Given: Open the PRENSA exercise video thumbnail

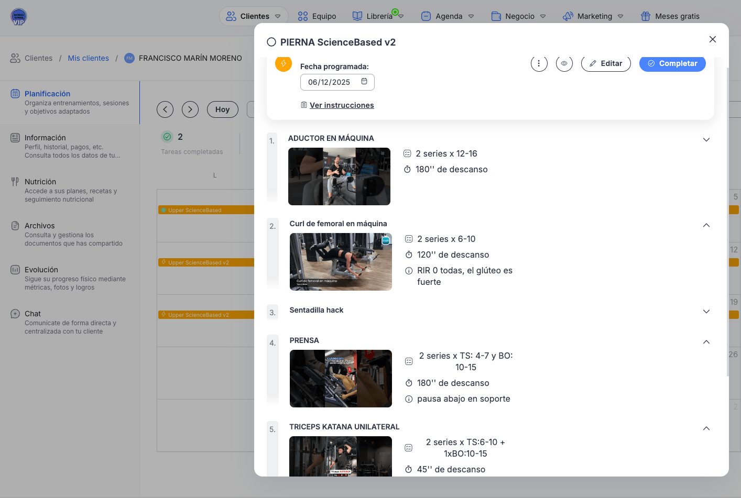Looking at the screenshot, I should [x=341, y=379].
